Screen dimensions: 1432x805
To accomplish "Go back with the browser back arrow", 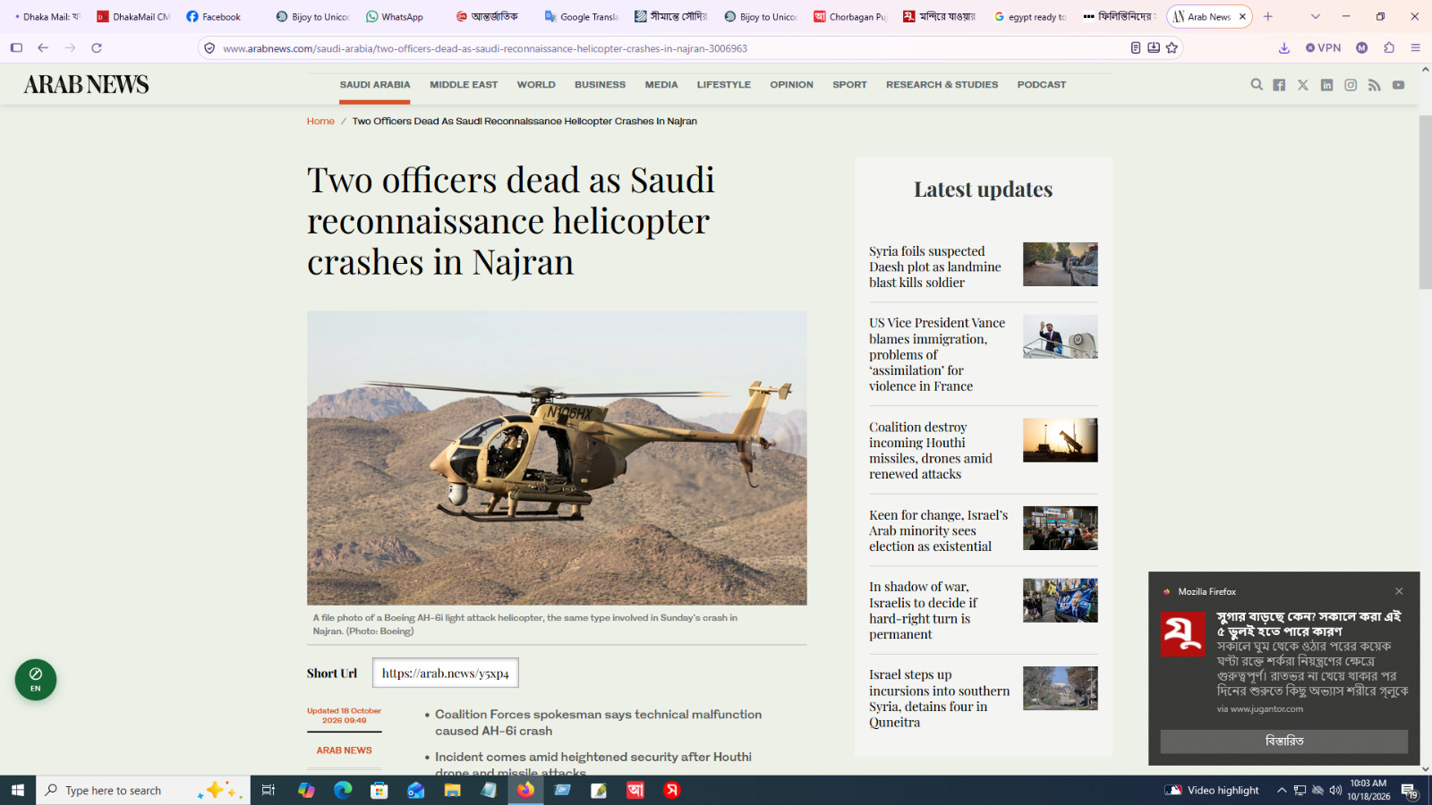I will (43, 48).
